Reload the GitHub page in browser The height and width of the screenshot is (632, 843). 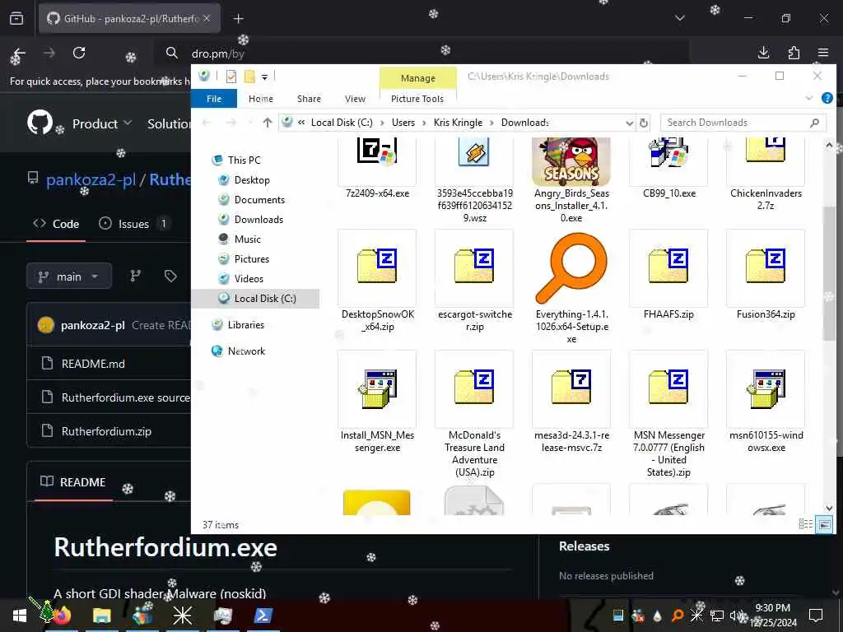coord(79,53)
